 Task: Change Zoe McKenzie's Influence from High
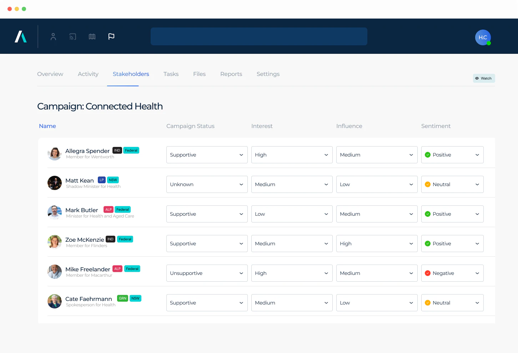[377, 243]
